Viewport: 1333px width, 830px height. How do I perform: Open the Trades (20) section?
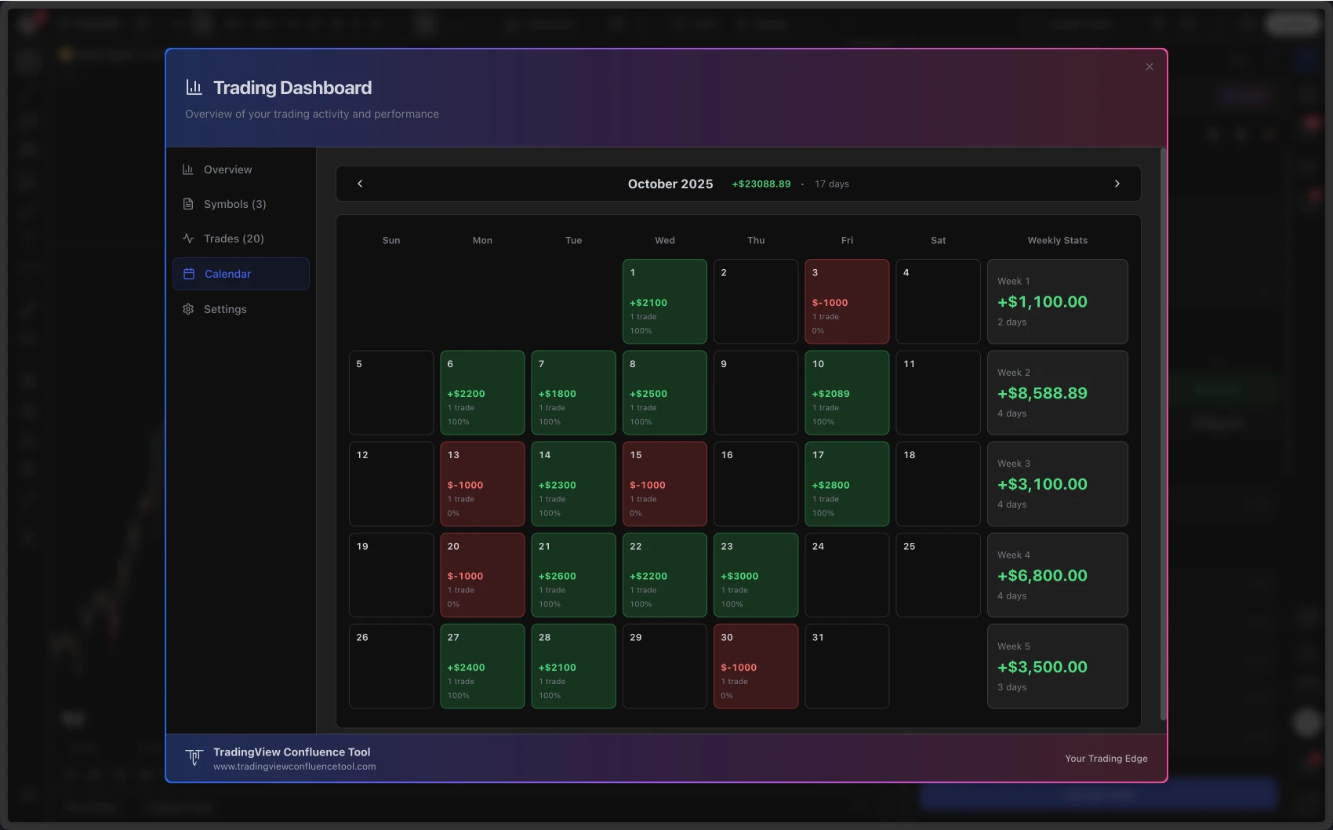(233, 238)
